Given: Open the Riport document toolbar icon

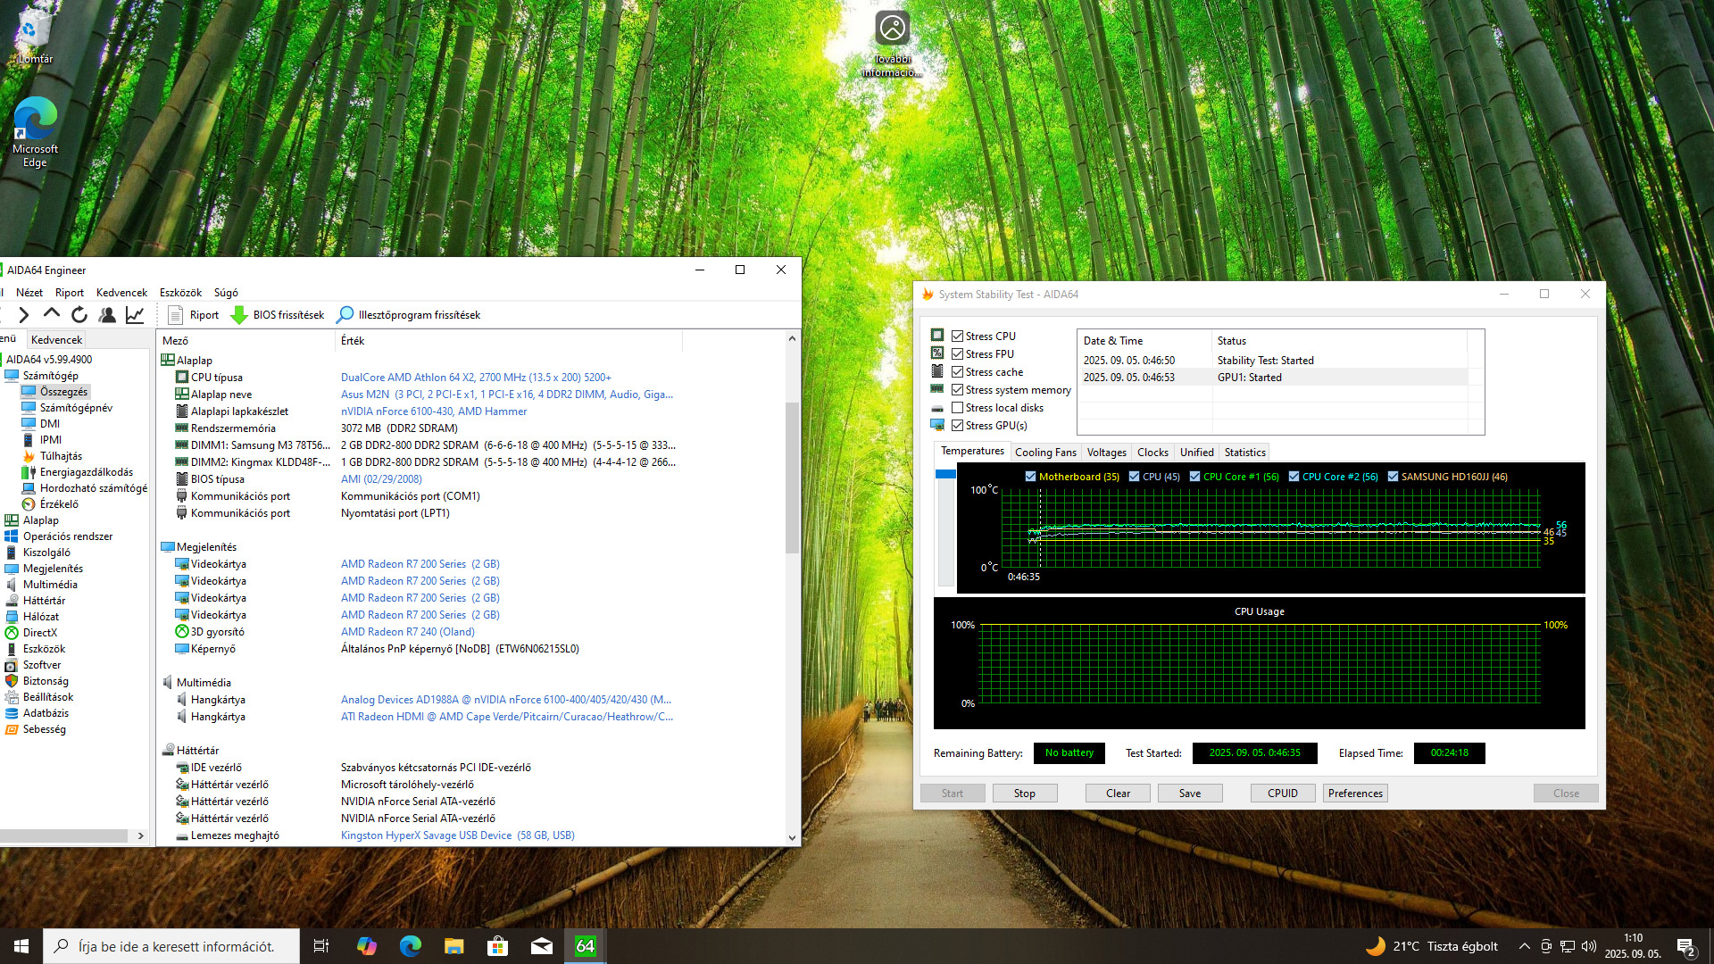Looking at the screenshot, I should [175, 315].
